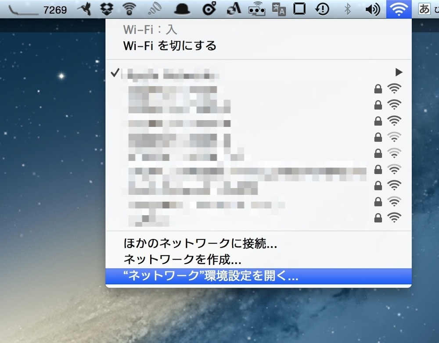This screenshot has width=439, height=343.
Task: Open the hummingbird menu bar icon
Action: pos(85,9)
